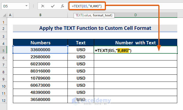
Task: Select the title cell about TEXT Function
Action: pyautogui.click(x=95, y=28)
